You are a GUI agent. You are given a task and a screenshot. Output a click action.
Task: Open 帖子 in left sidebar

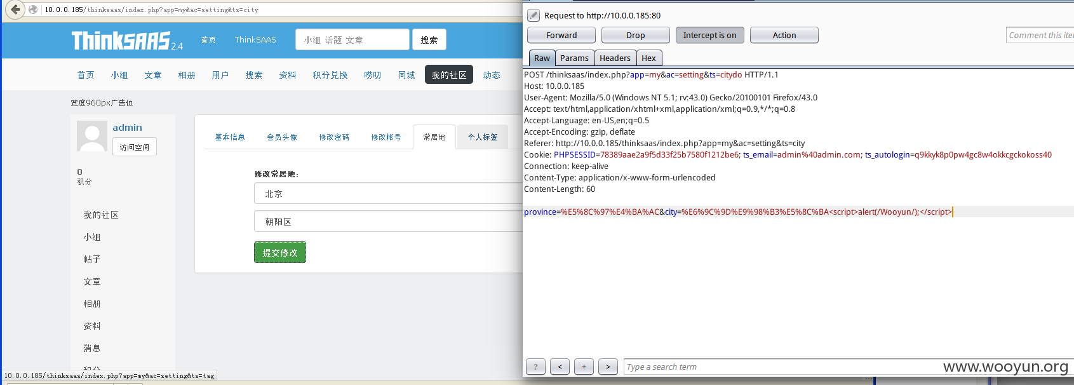[92, 259]
